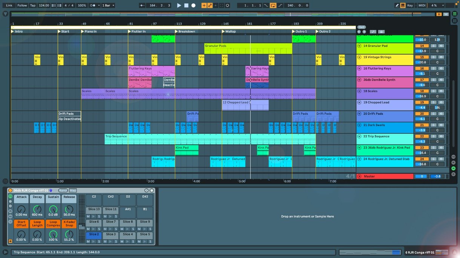Click the Stop button in the transport
This screenshot has width=460, height=258.
[x=186, y=6]
